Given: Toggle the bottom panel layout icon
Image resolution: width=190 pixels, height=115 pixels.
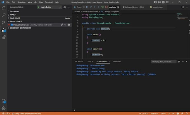Looking at the screenshot, I should pos(159,2).
